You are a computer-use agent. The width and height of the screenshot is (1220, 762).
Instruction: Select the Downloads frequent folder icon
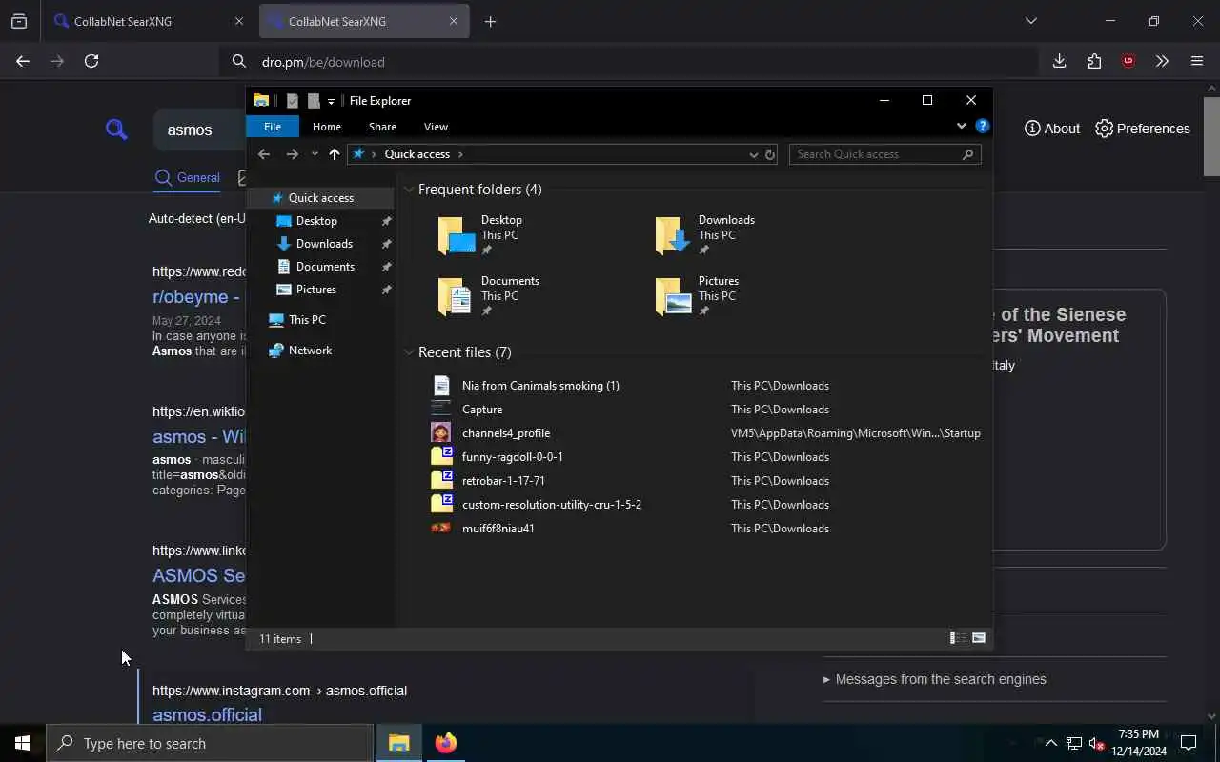[673, 235]
